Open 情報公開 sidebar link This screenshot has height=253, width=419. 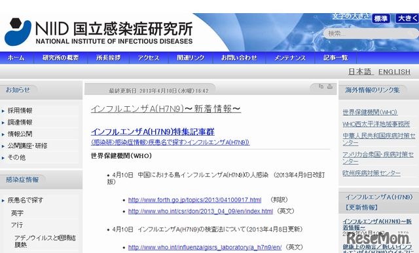(x=20, y=134)
